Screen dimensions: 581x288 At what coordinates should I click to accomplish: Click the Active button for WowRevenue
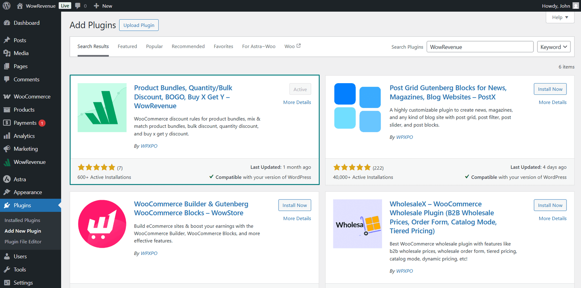(x=300, y=89)
